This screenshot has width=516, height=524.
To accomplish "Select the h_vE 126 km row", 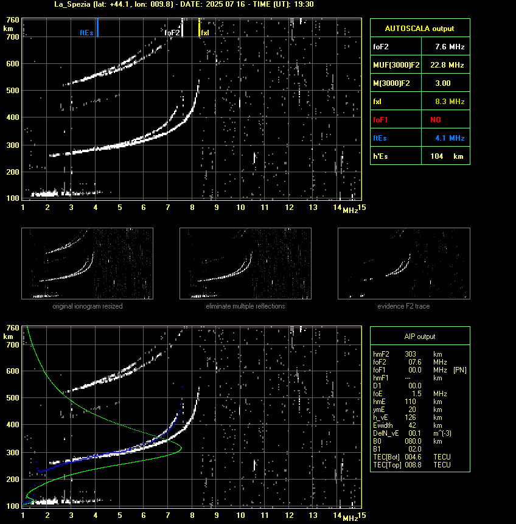I will coord(408,417).
